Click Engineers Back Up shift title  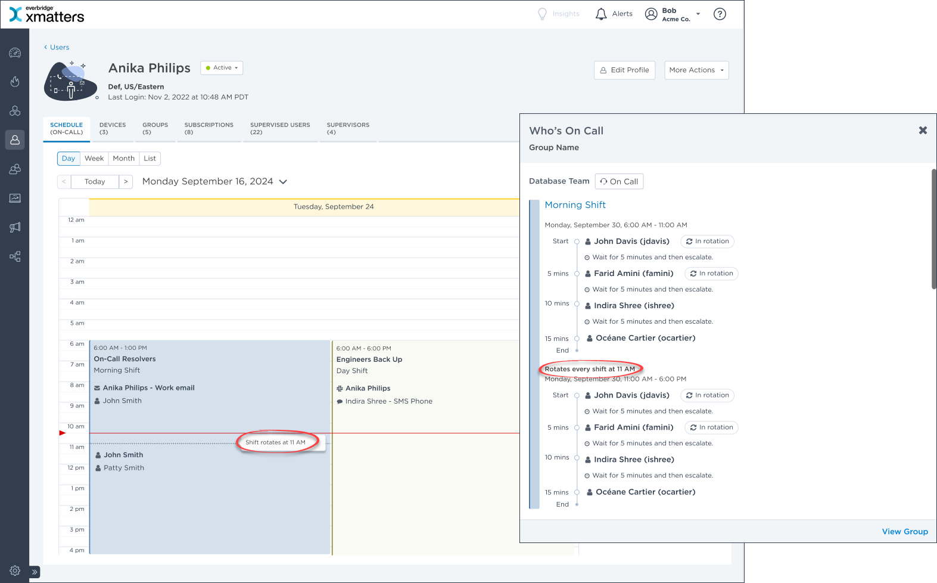369,359
